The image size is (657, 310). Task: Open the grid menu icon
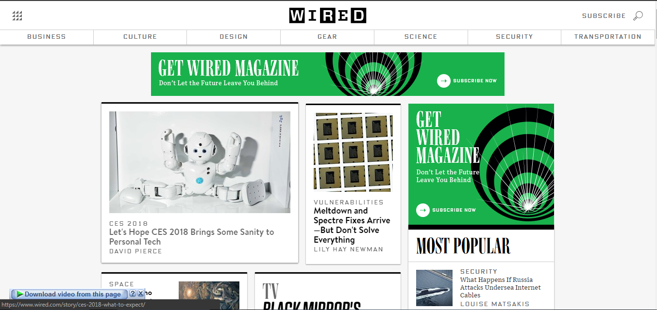(17, 16)
